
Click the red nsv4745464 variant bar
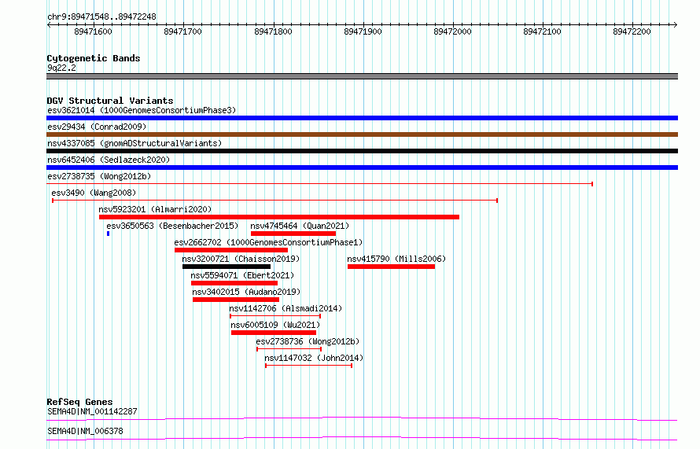tap(293, 234)
